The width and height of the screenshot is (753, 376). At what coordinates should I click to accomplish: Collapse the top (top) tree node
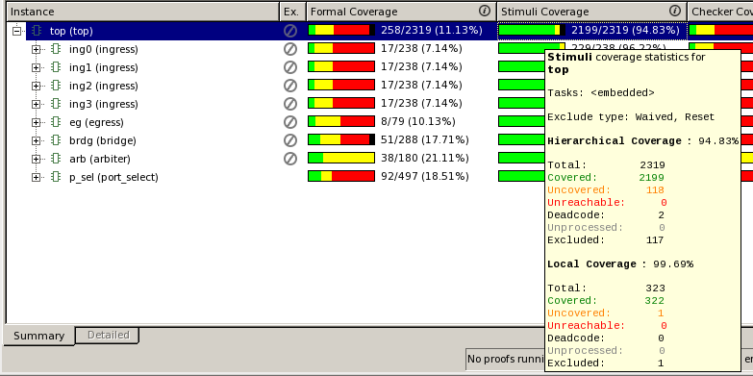(x=16, y=31)
